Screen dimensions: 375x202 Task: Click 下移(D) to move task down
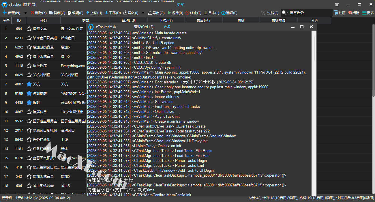pos(113,13)
